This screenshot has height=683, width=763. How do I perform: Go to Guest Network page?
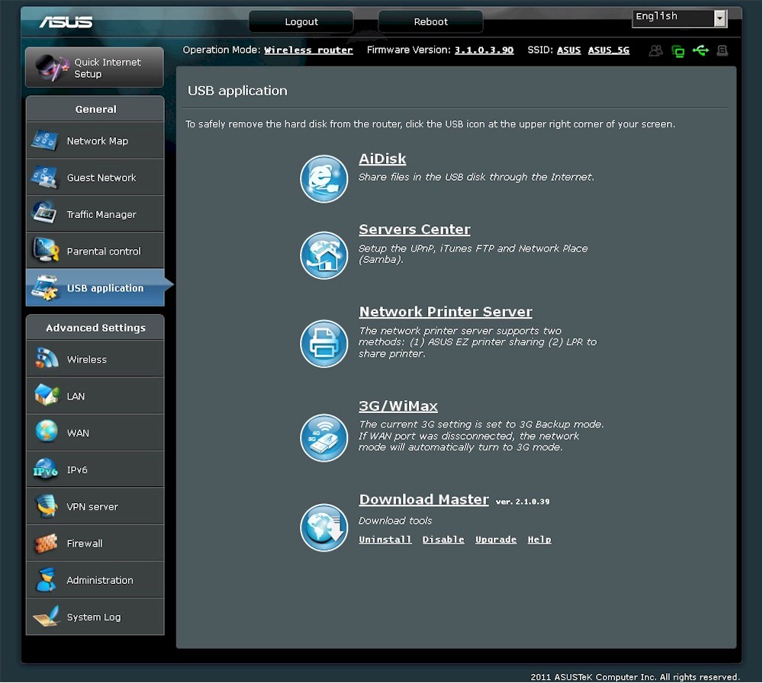coord(95,178)
